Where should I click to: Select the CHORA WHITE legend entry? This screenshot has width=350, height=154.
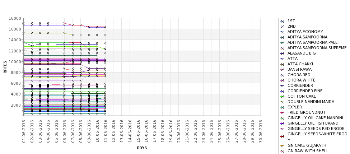point(301,80)
